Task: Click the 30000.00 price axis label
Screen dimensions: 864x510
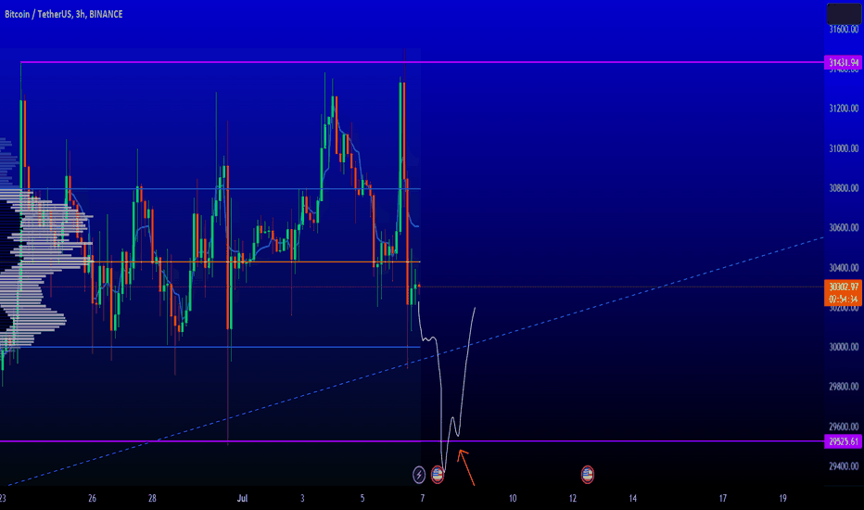Action: [x=843, y=347]
